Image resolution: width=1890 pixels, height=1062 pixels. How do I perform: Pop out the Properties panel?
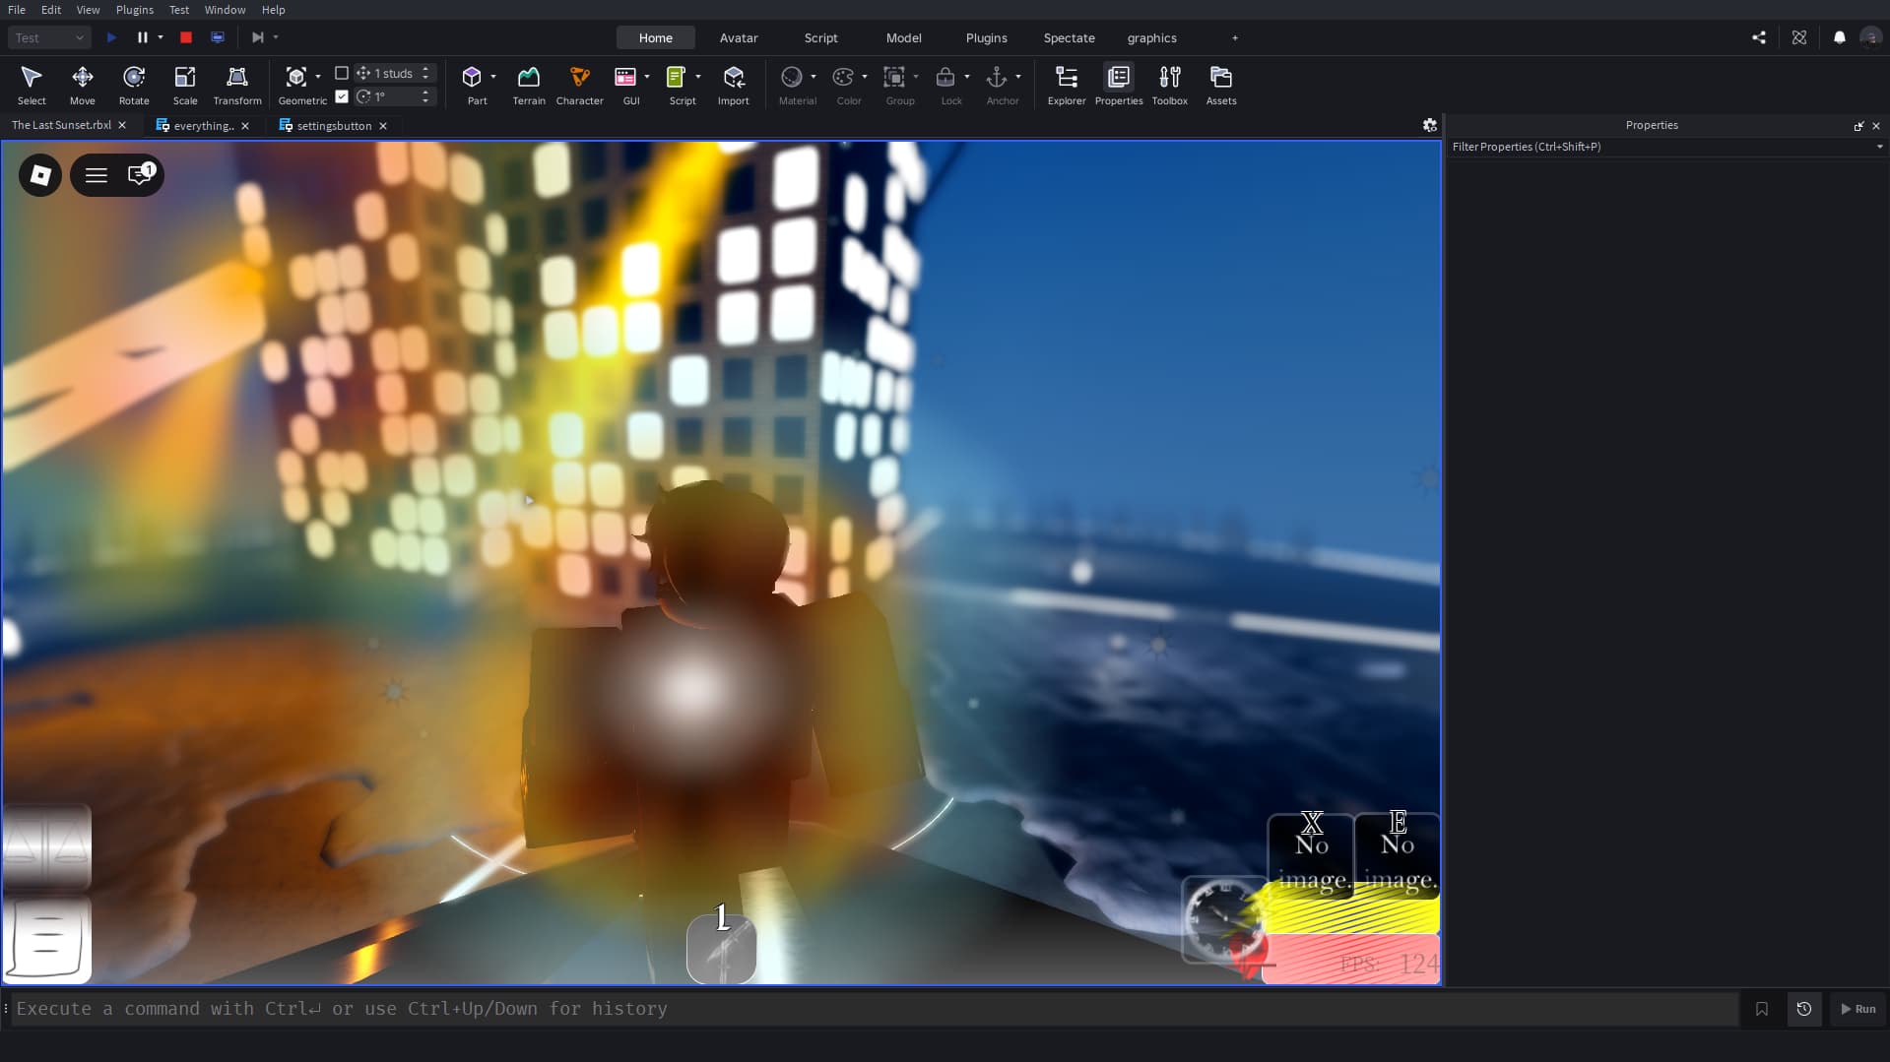click(x=1858, y=126)
